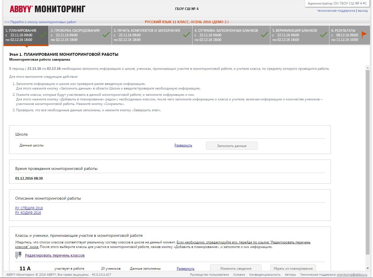Expand class 11 А details with Развернуть
Image resolution: width=373 pixels, height=278 pixels.
pyautogui.click(x=185, y=269)
